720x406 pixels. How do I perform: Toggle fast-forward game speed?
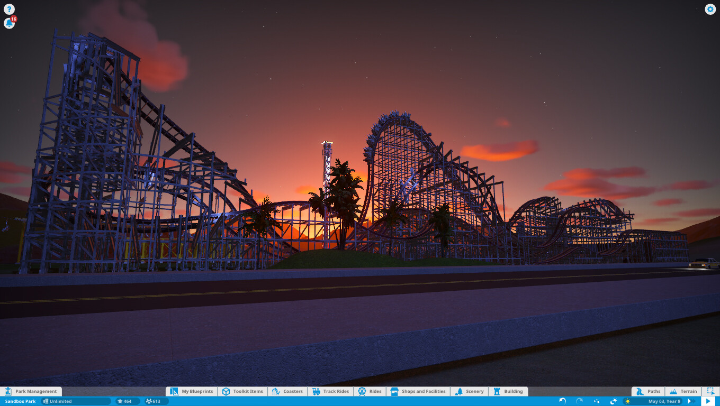click(690, 401)
